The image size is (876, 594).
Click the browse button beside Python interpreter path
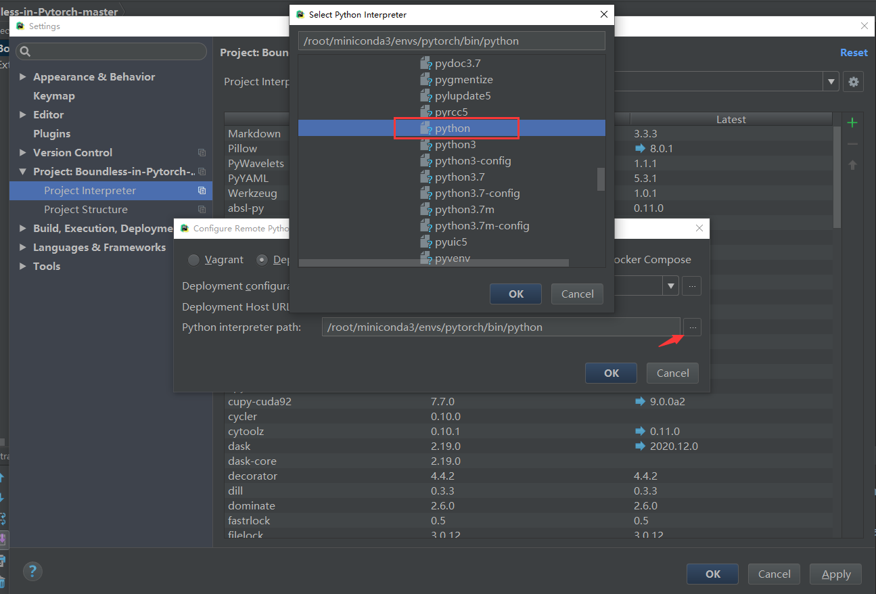click(x=692, y=327)
